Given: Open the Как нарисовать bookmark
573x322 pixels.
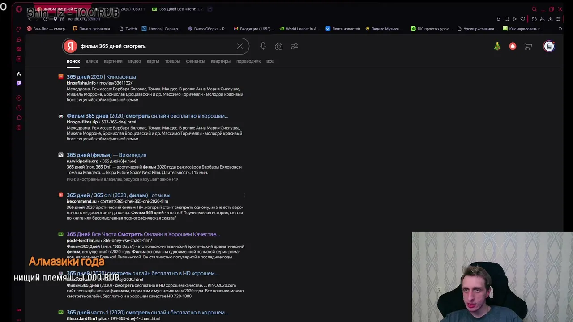Looking at the screenshot, I should 522,29.
